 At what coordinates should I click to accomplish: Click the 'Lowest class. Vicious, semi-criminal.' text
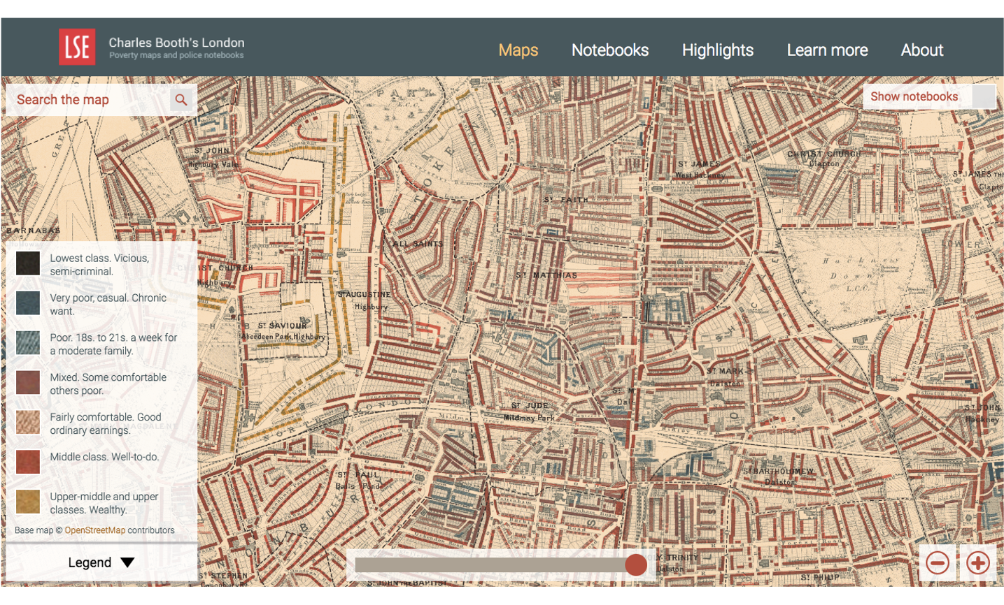click(x=99, y=265)
